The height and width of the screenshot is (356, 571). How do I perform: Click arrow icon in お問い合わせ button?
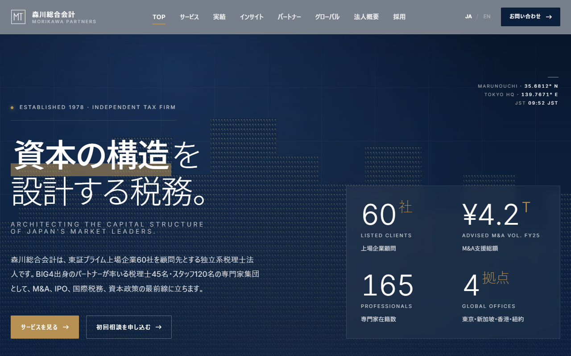coord(549,17)
